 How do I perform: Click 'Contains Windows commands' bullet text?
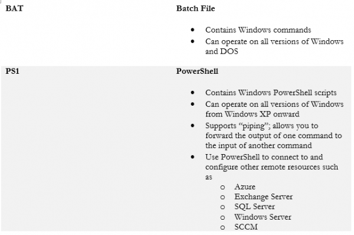[x=258, y=30]
